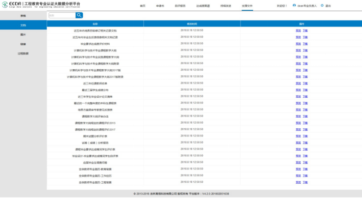Download 计算机科学与技术专业实践课程教学大纲
362x198 pixels.
click(305, 57)
